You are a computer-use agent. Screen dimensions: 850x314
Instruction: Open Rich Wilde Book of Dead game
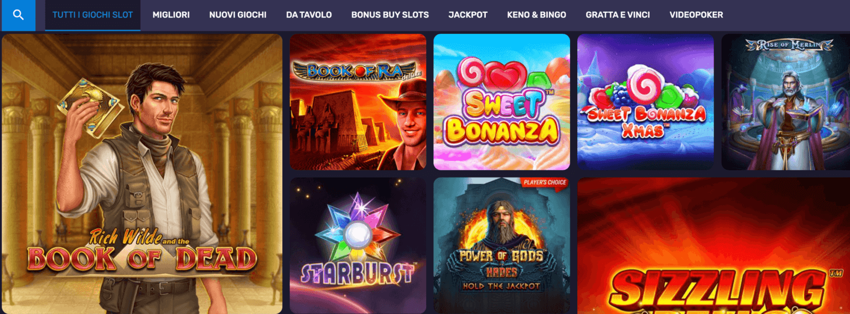click(x=142, y=174)
